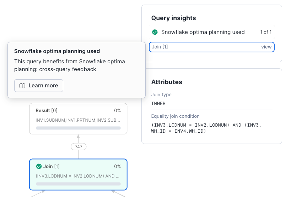Click the 0% label on Result node

(117, 110)
